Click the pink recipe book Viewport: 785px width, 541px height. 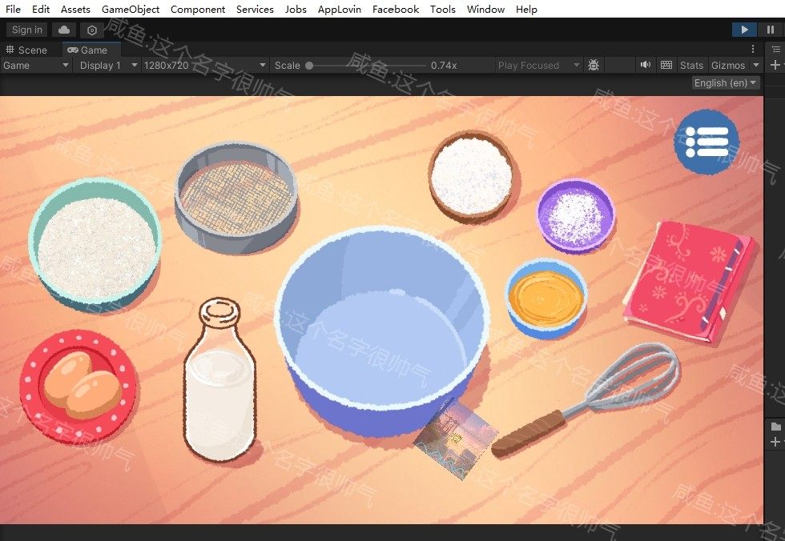tap(689, 280)
